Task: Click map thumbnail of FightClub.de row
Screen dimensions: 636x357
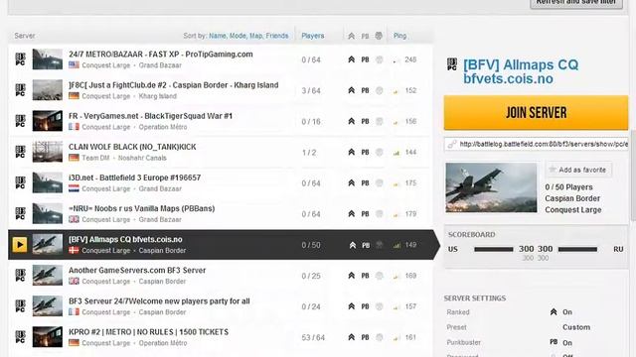Action: click(x=48, y=90)
